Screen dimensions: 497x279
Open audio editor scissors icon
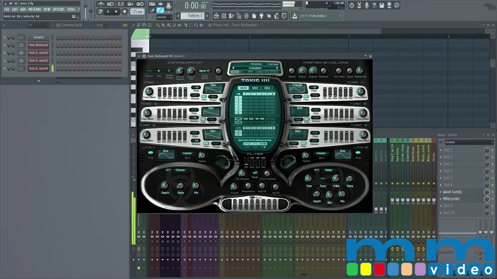click(x=359, y=5)
